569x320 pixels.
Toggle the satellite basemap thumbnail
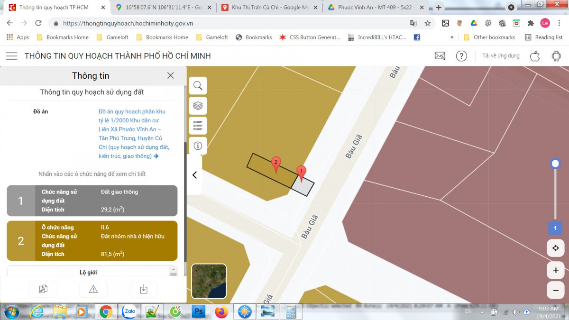pos(209,281)
